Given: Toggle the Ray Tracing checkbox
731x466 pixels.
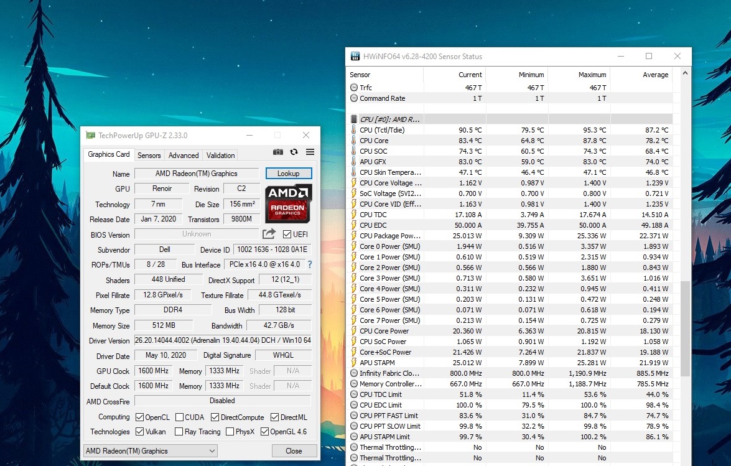Looking at the screenshot, I should (179, 432).
